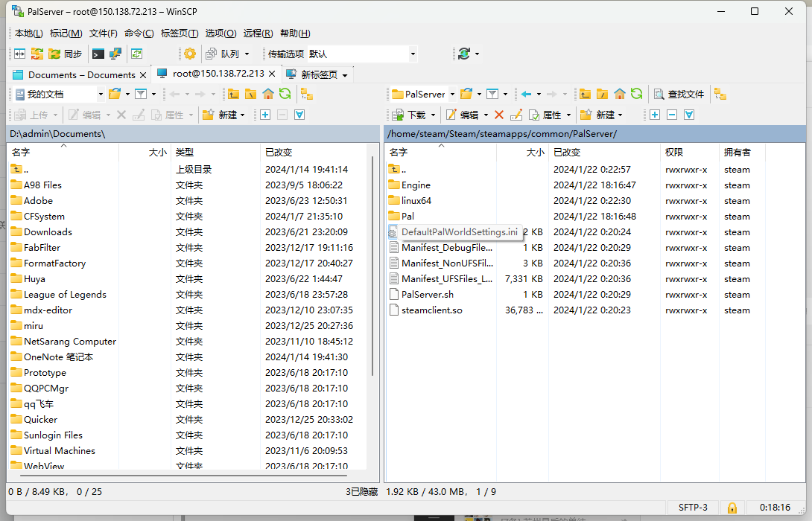Open the 选项(O) menu
Screen dimensions: 812x521
point(221,33)
